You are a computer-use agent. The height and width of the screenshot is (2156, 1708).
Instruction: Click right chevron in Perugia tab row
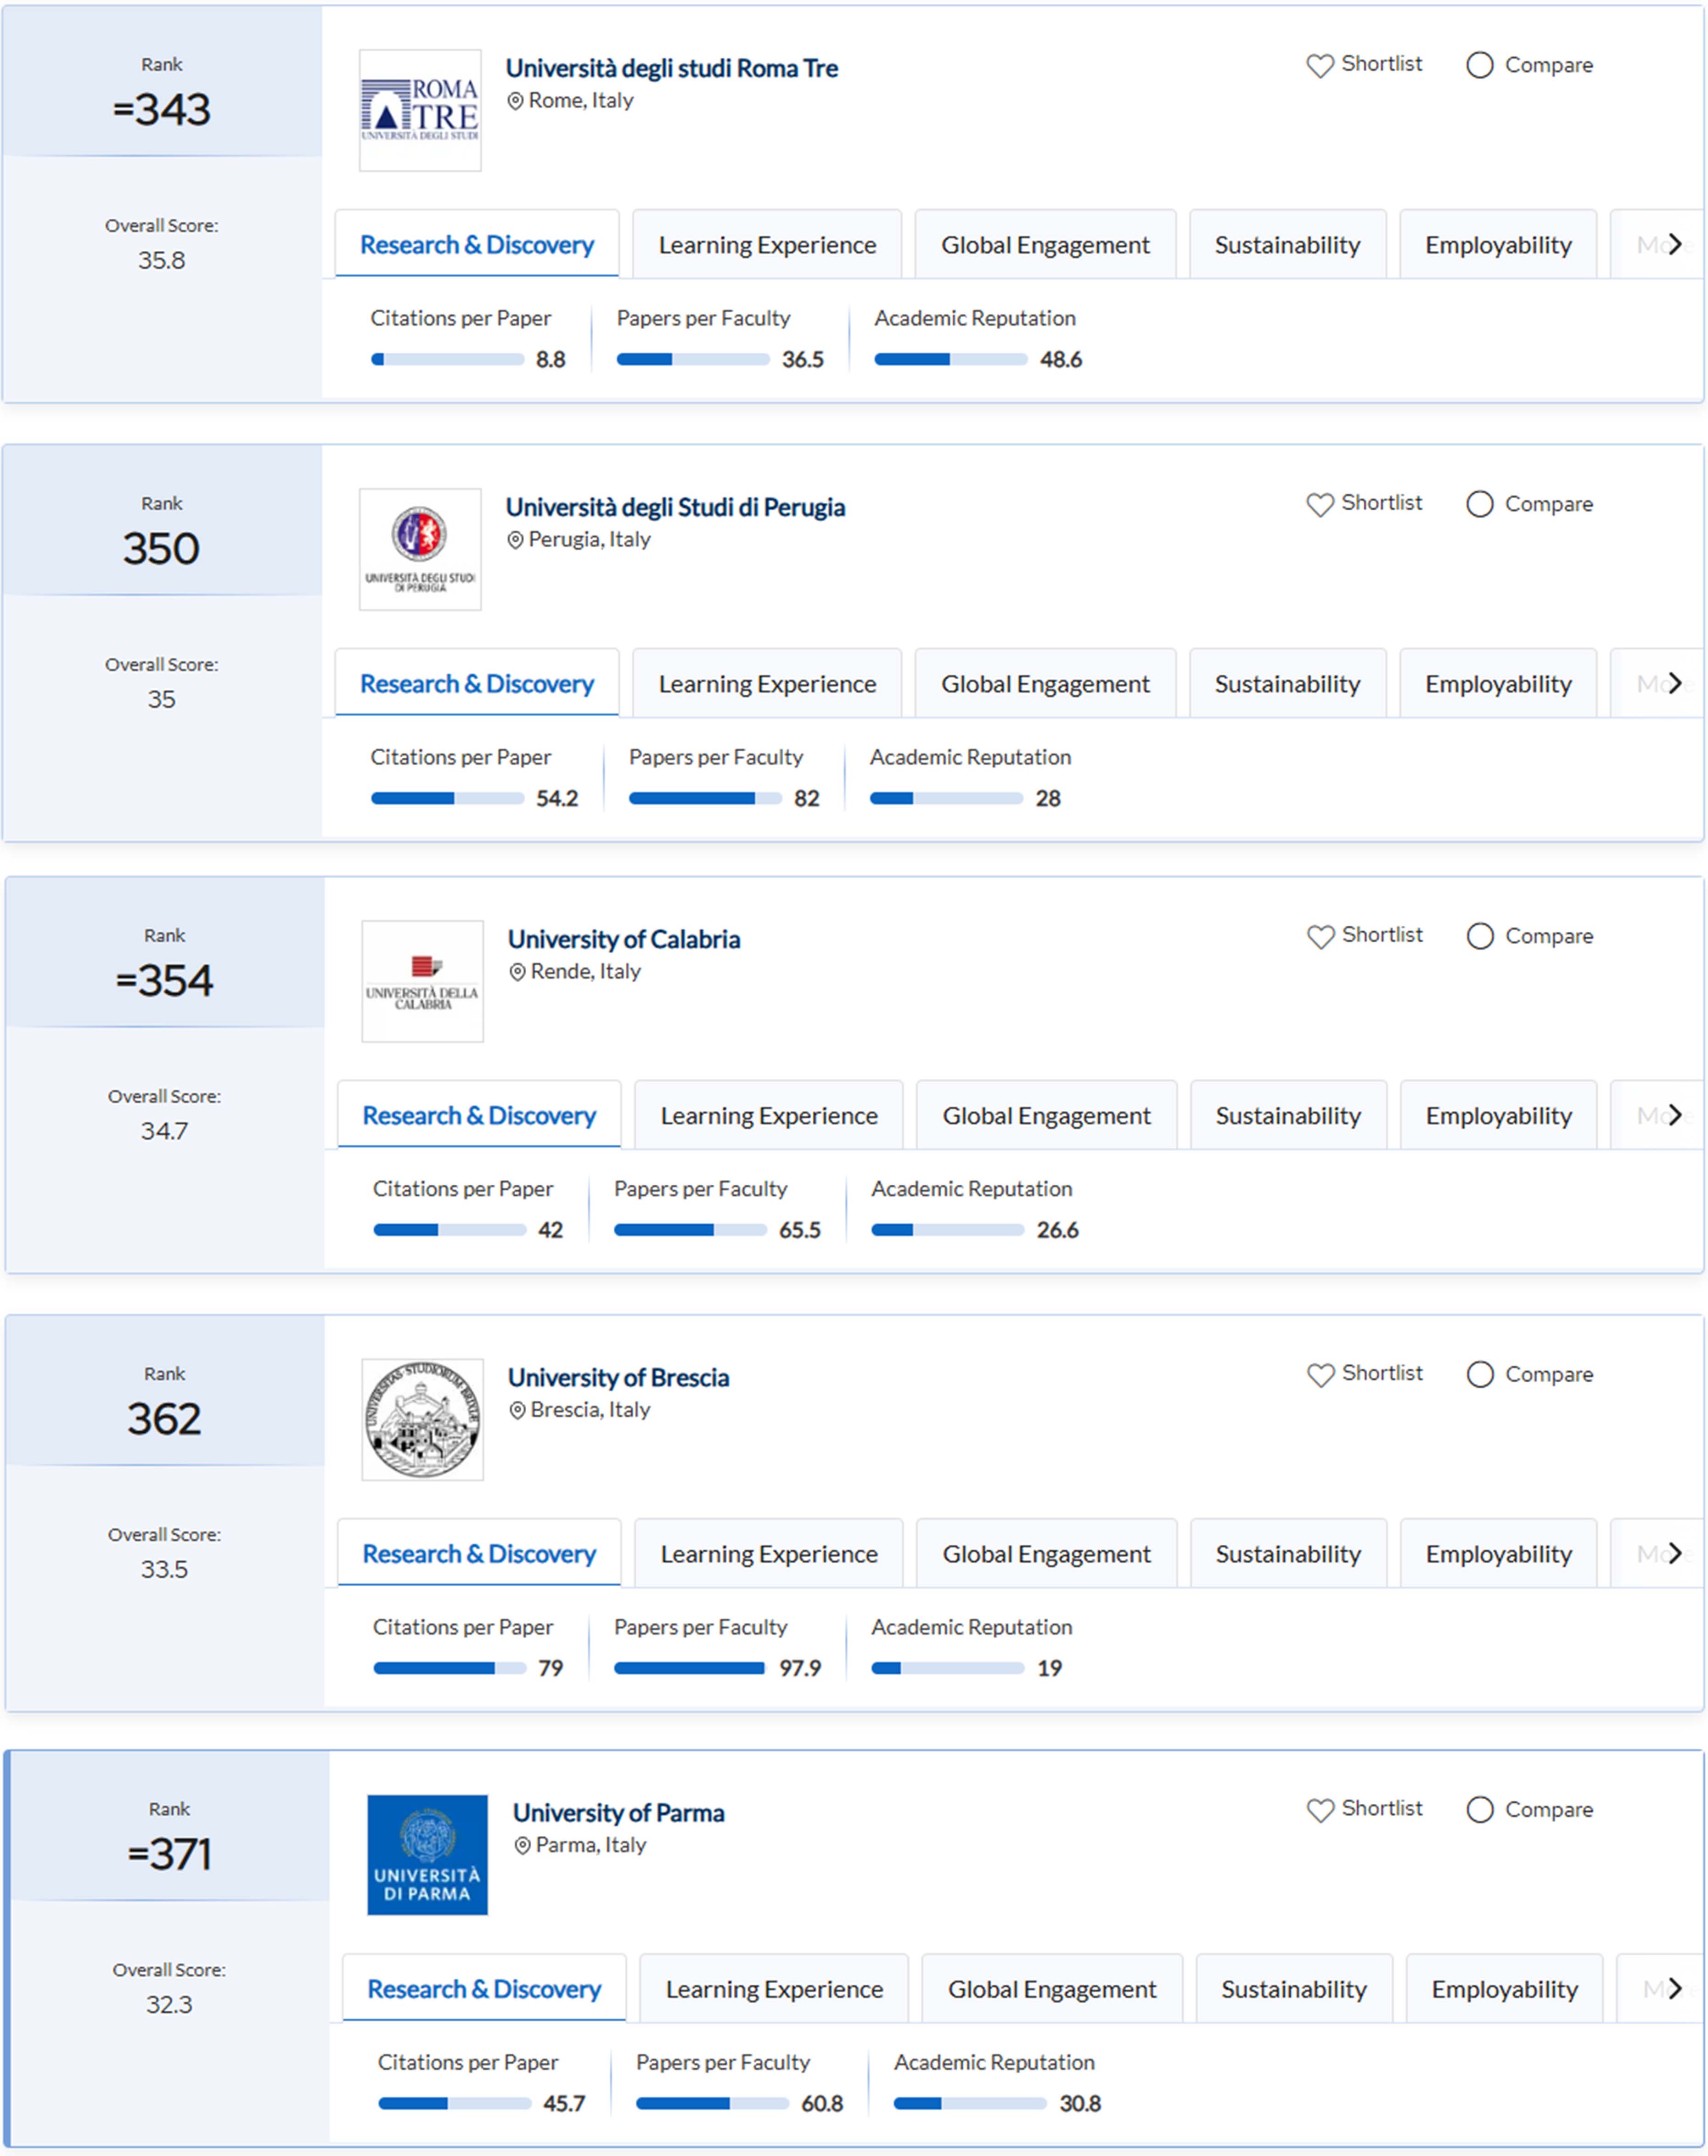click(1675, 683)
